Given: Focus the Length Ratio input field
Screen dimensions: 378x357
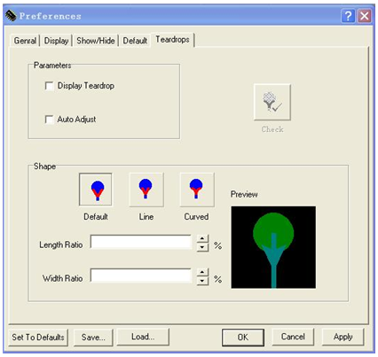Looking at the screenshot, I should point(141,243).
